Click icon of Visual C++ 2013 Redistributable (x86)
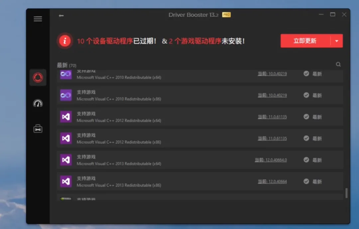Viewport: 359px width, 229px height. coord(66,182)
